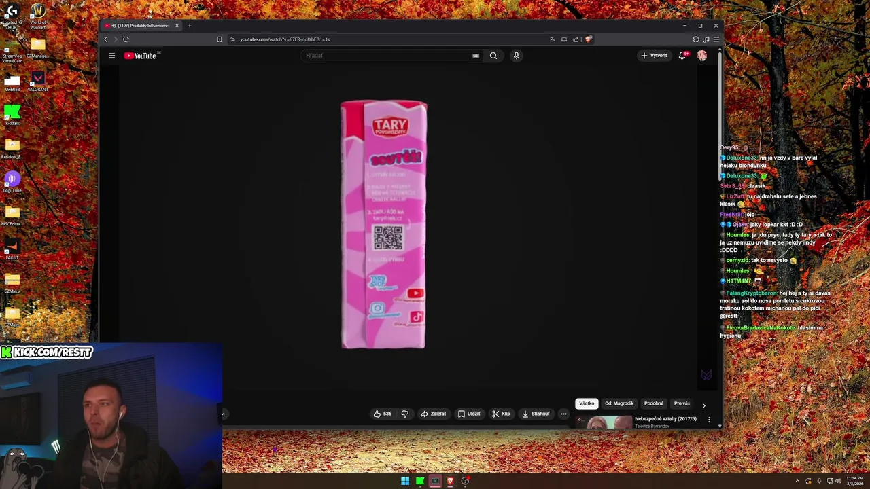Select the Pre vás filter chip
This screenshot has width=870, height=489.
click(x=682, y=403)
